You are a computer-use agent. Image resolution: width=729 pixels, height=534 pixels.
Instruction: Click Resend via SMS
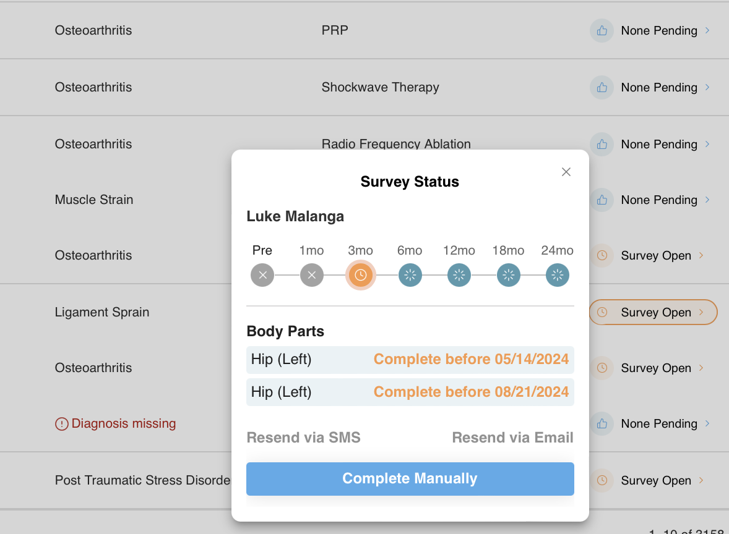[303, 438]
